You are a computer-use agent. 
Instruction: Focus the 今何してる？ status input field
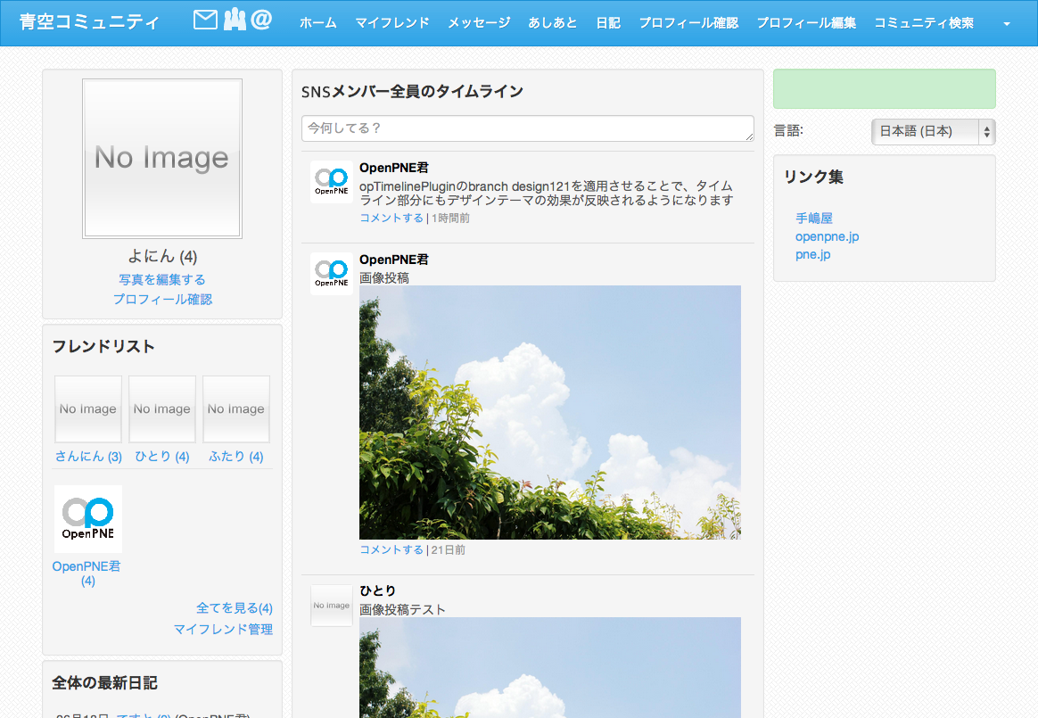click(528, 128)
